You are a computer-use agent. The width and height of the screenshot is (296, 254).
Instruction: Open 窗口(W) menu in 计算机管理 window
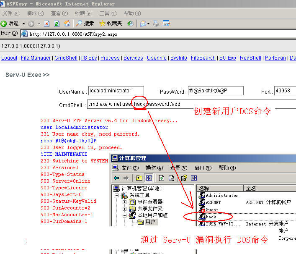click(203, 168)
